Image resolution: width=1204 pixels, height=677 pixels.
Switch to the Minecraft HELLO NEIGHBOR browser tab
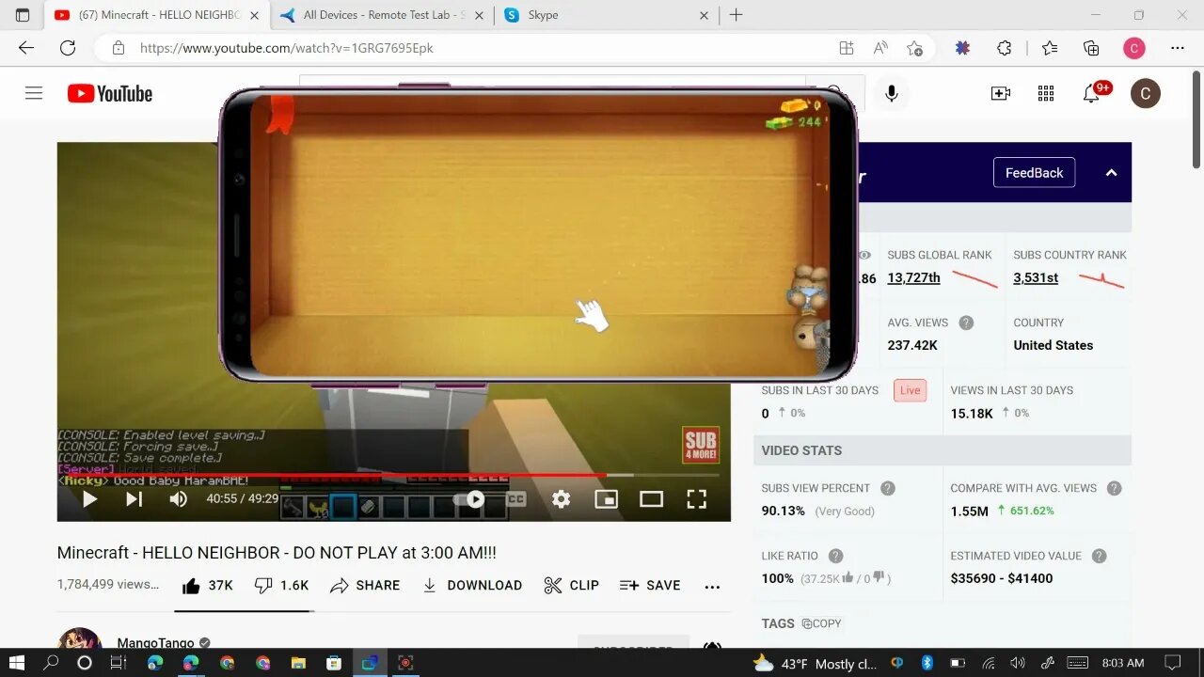pos(157,15)
